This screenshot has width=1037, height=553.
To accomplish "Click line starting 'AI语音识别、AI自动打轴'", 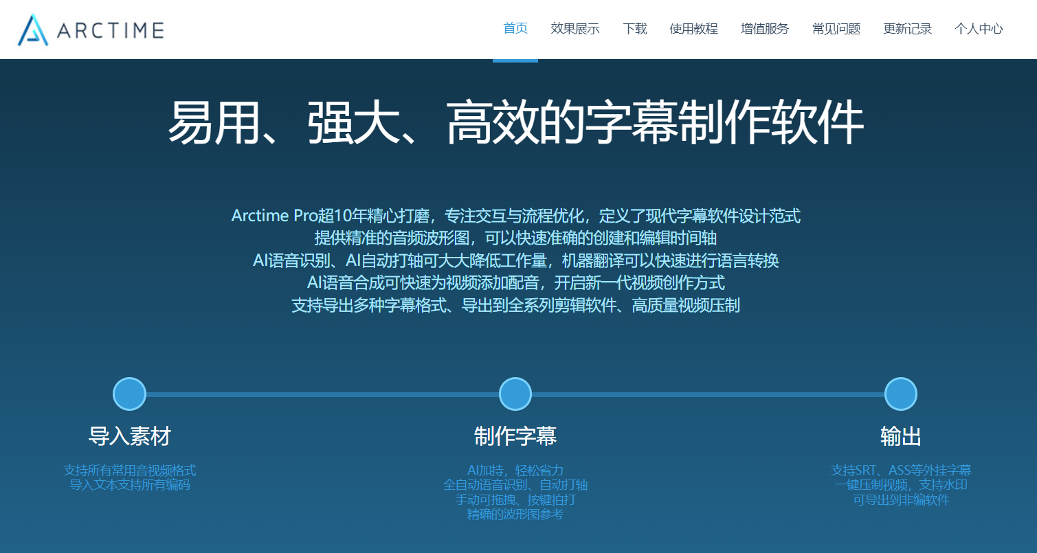I will (x=516, y=261).
